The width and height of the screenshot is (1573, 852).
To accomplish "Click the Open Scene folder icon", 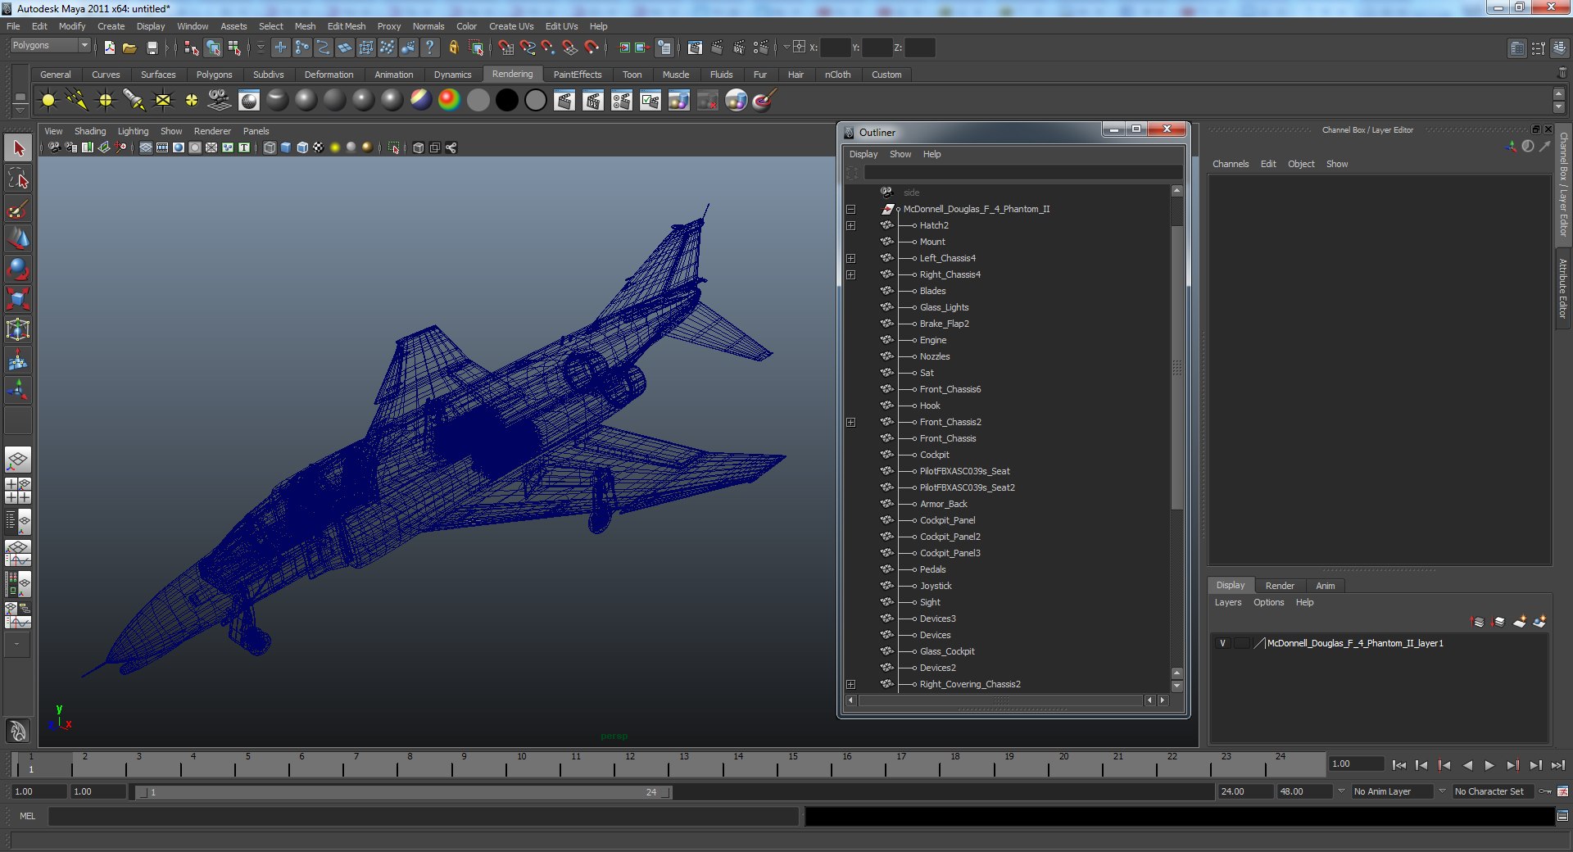I will (129, 48).
